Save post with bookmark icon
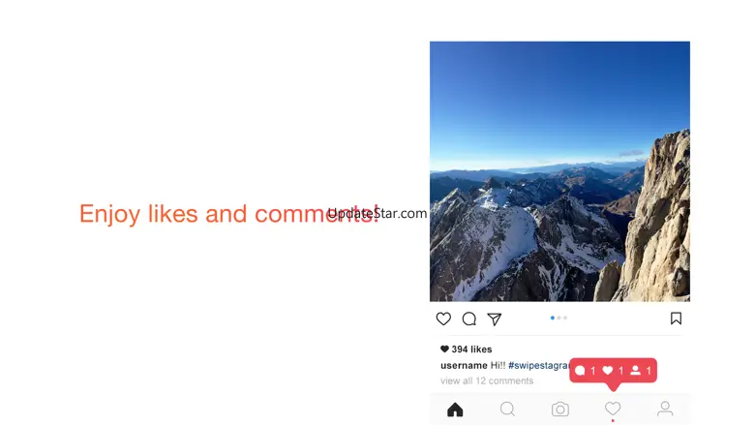 tap(676, 319)
